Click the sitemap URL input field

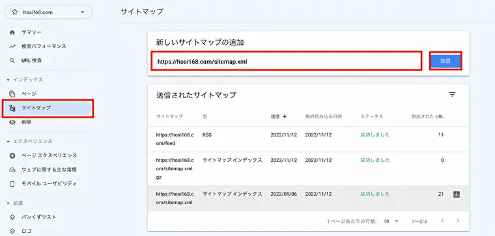pyautogui.click(x=287, y=62)
